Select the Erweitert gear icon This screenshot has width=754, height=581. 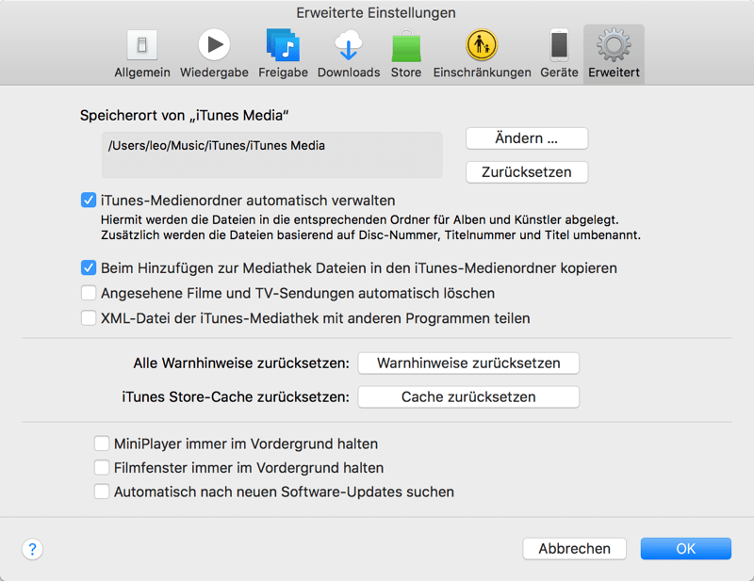pyautogui.click(x=615, y=45)
